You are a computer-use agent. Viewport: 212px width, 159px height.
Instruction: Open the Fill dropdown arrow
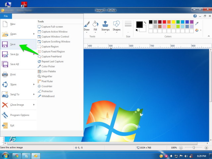coord(95,32)
